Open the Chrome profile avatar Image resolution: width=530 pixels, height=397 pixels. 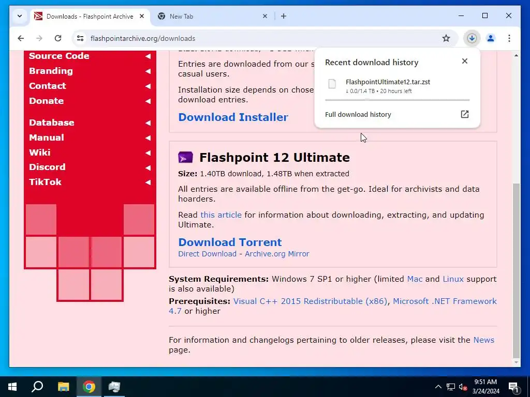pyautogui.click(x=491, y=38)
